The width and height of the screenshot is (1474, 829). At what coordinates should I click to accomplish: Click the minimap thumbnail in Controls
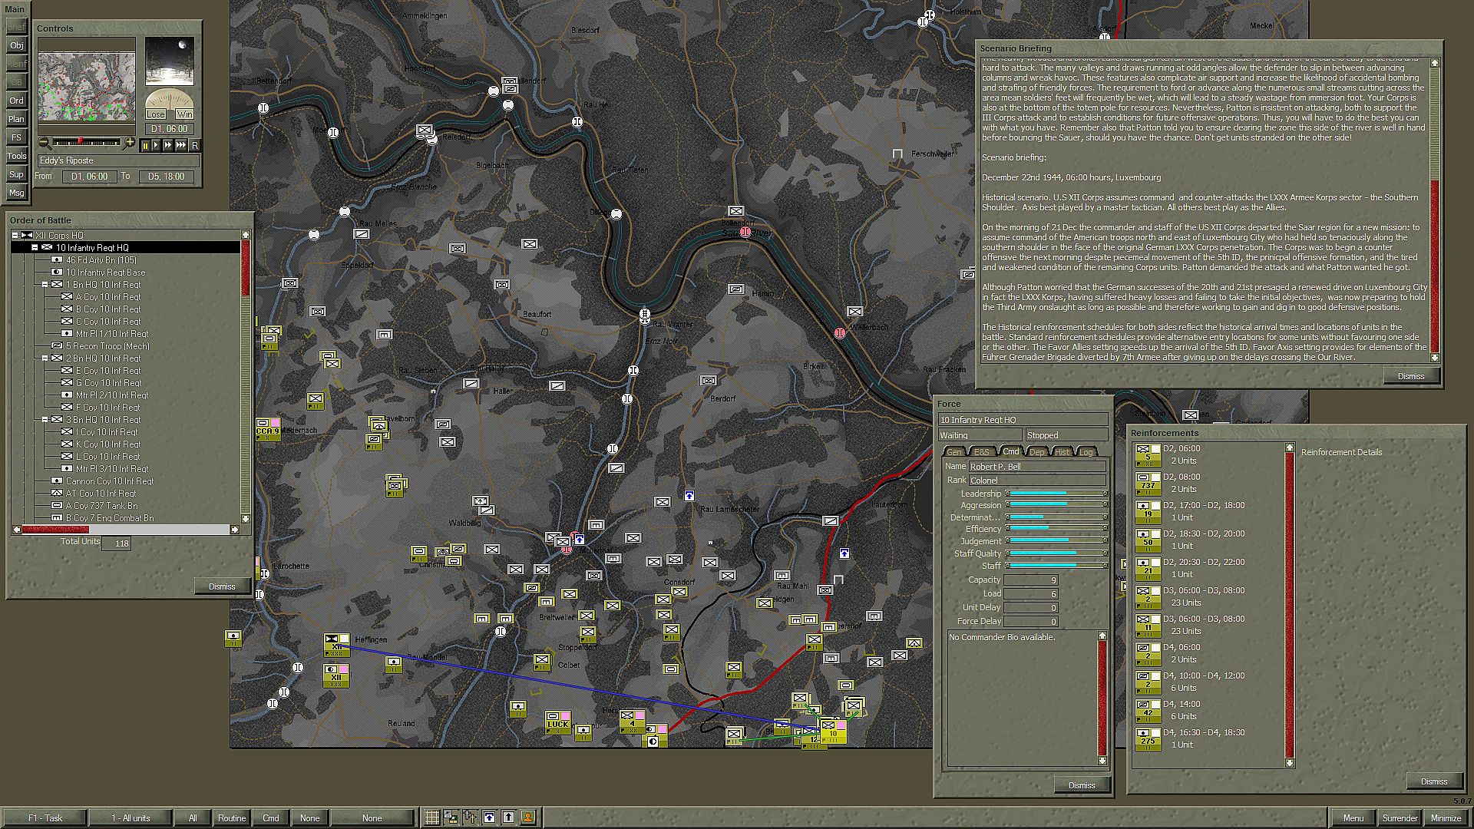click(86, 87)
